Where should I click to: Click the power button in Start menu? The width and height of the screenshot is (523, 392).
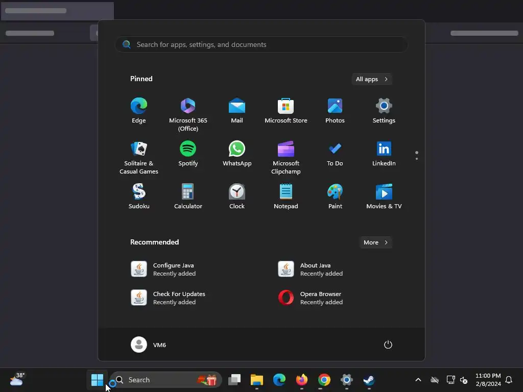coord(388,345)
